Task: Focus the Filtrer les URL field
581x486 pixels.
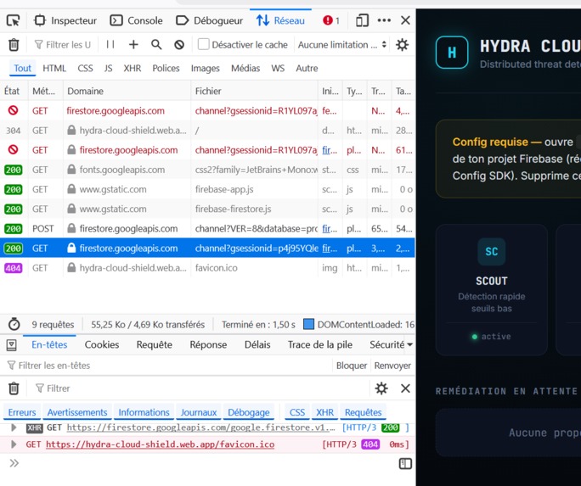Action: pos(63,45)
